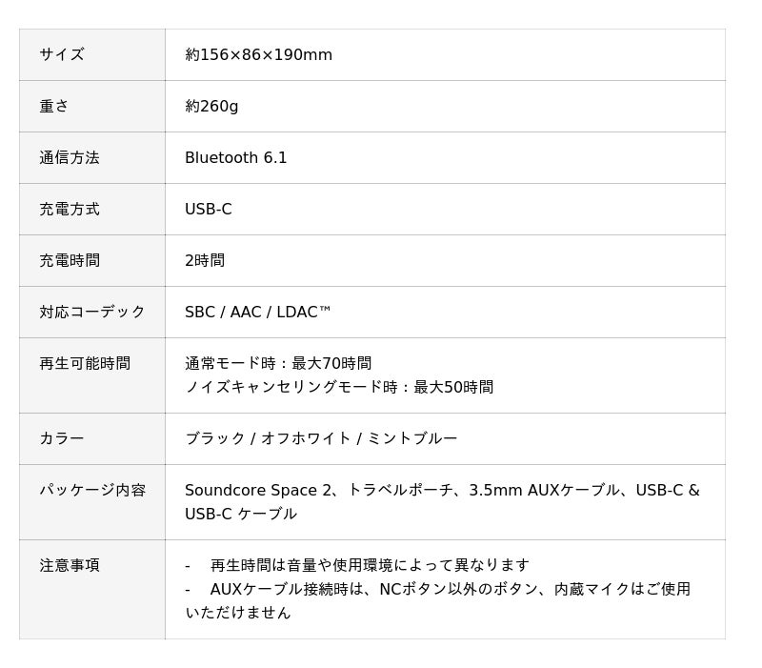Click the 約156×86×190mm size value
Screen dimensions: 762x668
click(x=258, y=55)
